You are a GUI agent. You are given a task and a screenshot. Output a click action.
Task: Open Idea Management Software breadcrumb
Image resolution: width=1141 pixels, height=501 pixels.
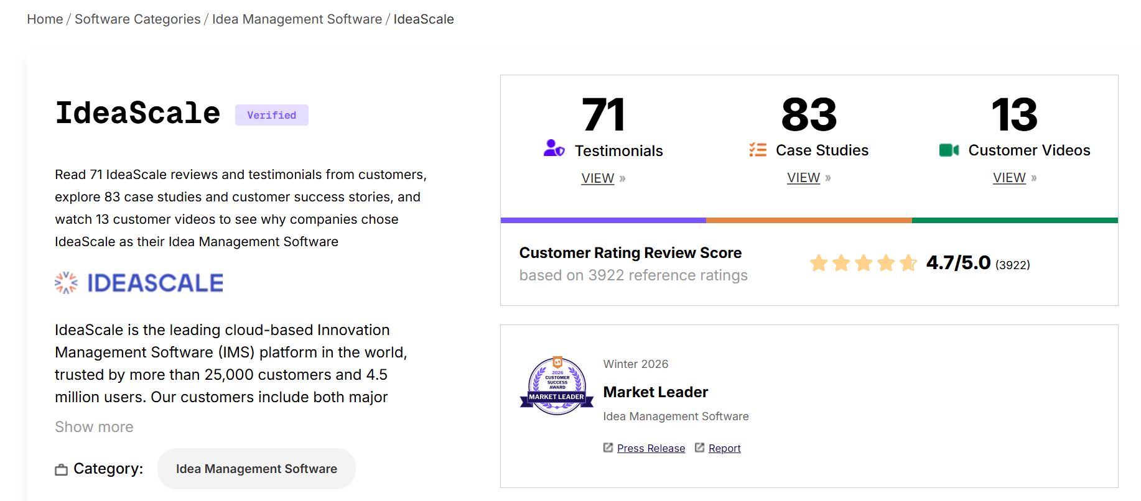[x=297, y=19]
